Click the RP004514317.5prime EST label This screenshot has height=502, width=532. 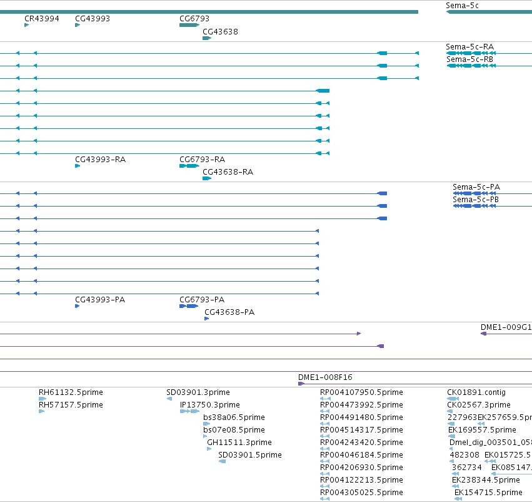[x=362, y=430]
